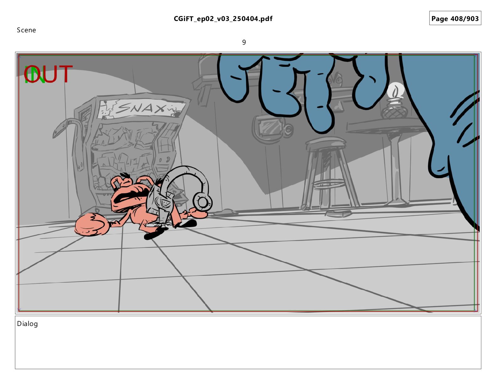Click the Page 408/903 indicator box
497x384 pixels.
(x=455, y=18)
